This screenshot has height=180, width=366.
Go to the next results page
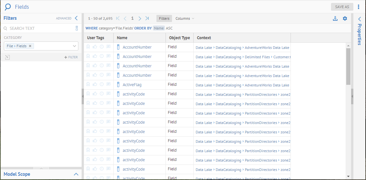pos(140,18)
